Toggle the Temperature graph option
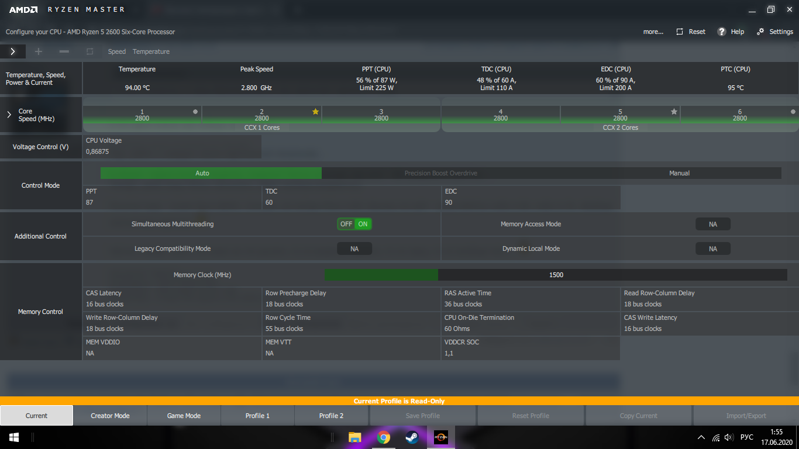 click(151, 51)
